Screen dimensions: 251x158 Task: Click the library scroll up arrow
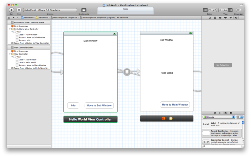(243, 140)
